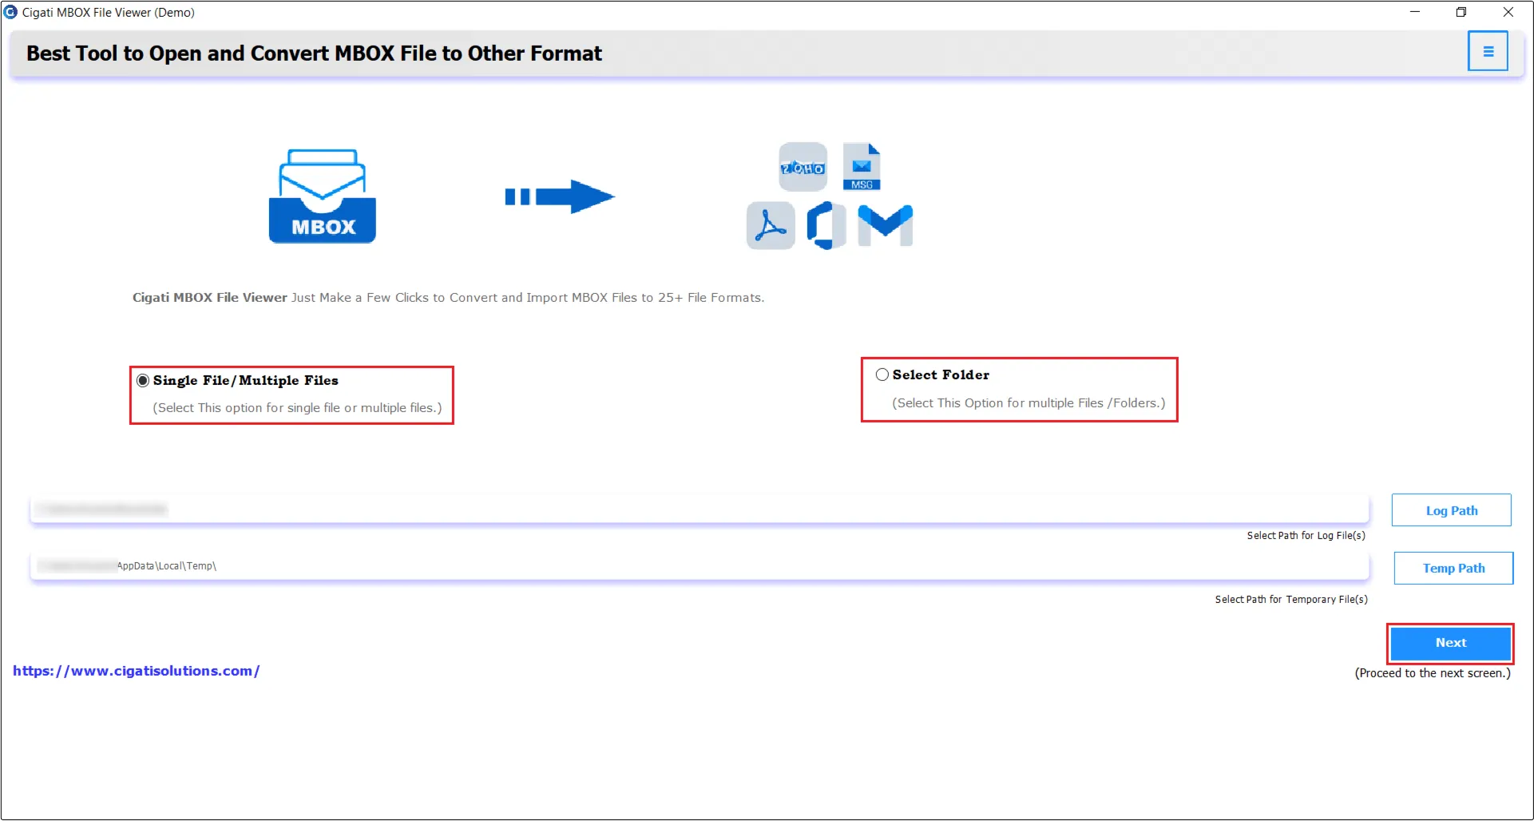Screen dimensions: 1534x821
Task: Click the MBOX mailbox icon
Action: (323, 196)
